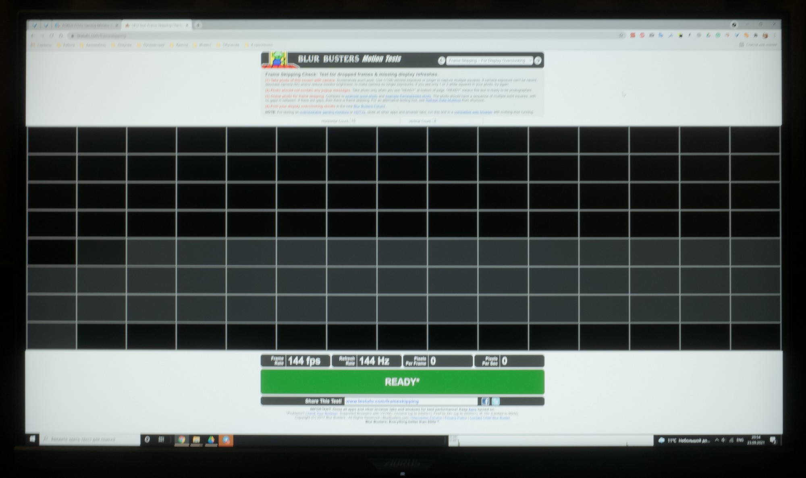Open Chrome three-dot menu

click(x=775, y=35)
